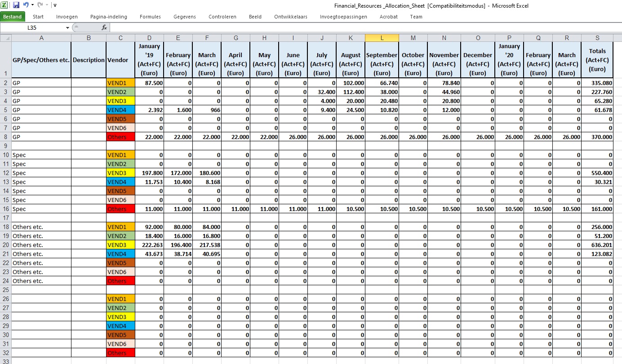Click in the formula bar input area
The width and height of the screenshot is (622, 364).
360,27
